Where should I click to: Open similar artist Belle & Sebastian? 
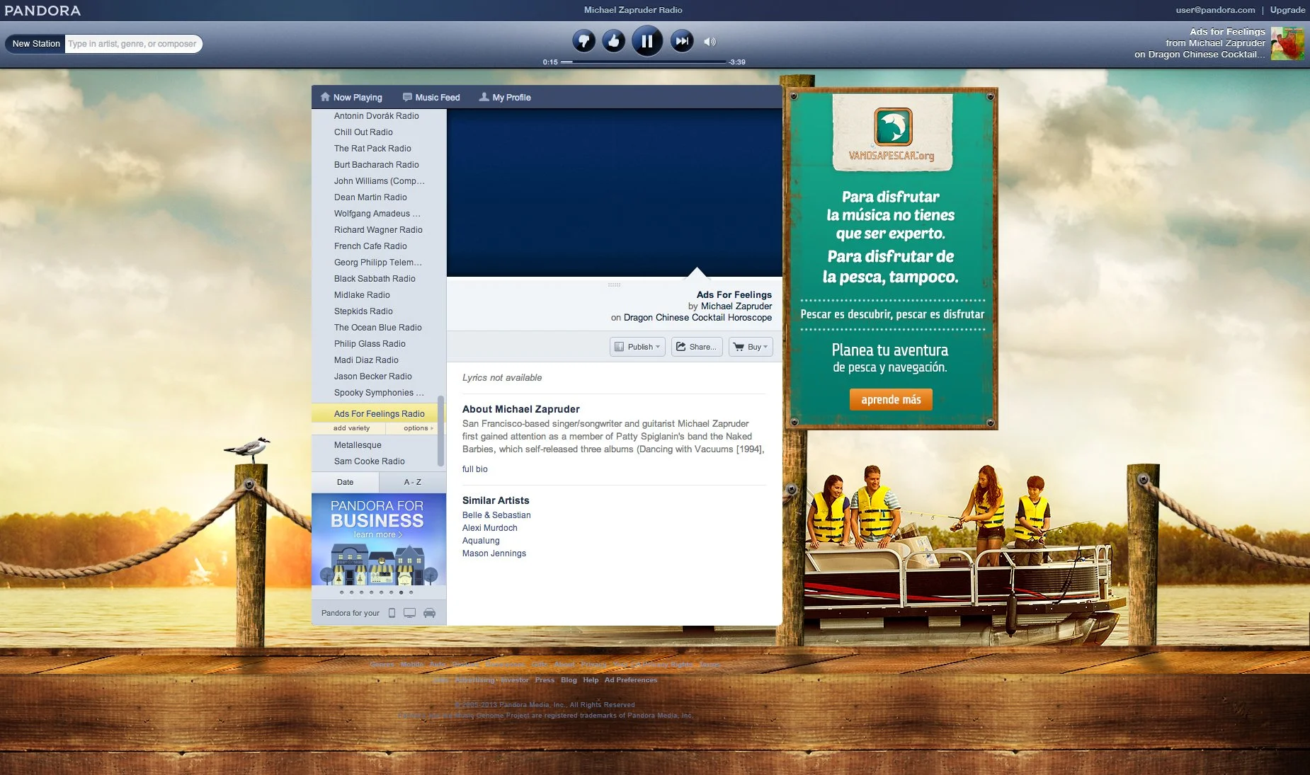coord(496,515)
